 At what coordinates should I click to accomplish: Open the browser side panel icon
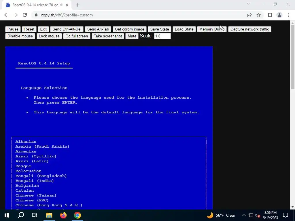tap(270, 15)
